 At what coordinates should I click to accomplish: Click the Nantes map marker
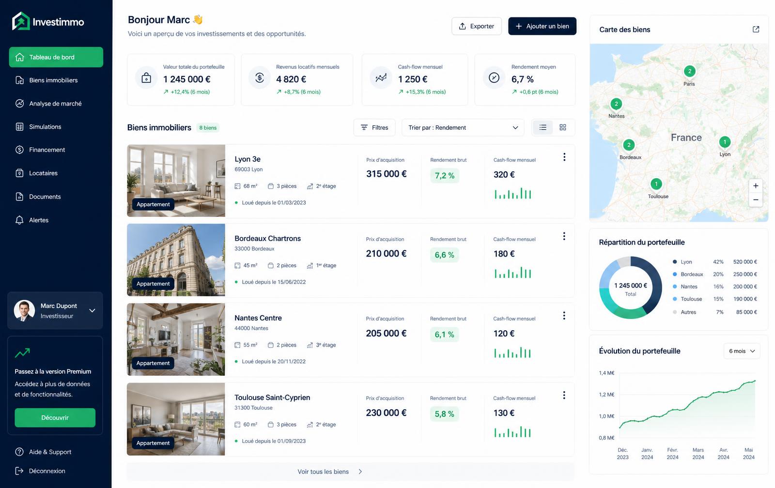pos(616,104)
